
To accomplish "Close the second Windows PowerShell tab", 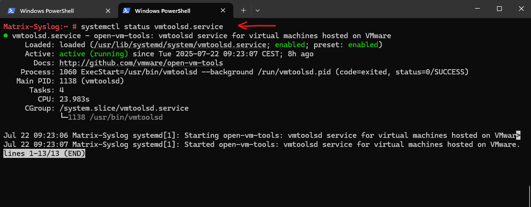I will pos(223,11).
